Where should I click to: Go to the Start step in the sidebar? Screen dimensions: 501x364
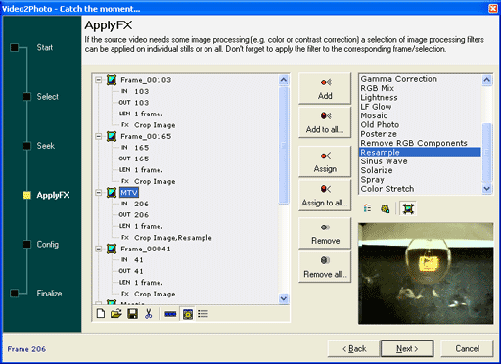click(45, 47)
